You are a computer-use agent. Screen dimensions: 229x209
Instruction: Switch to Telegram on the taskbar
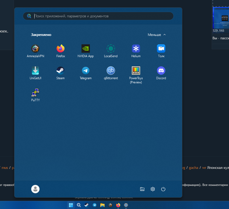point(95,205)
